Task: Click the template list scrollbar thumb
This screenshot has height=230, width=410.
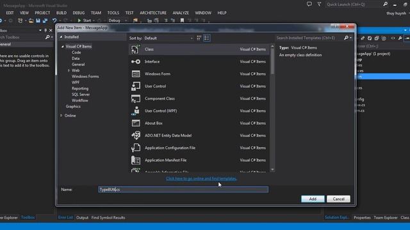Action: (272, 61)
